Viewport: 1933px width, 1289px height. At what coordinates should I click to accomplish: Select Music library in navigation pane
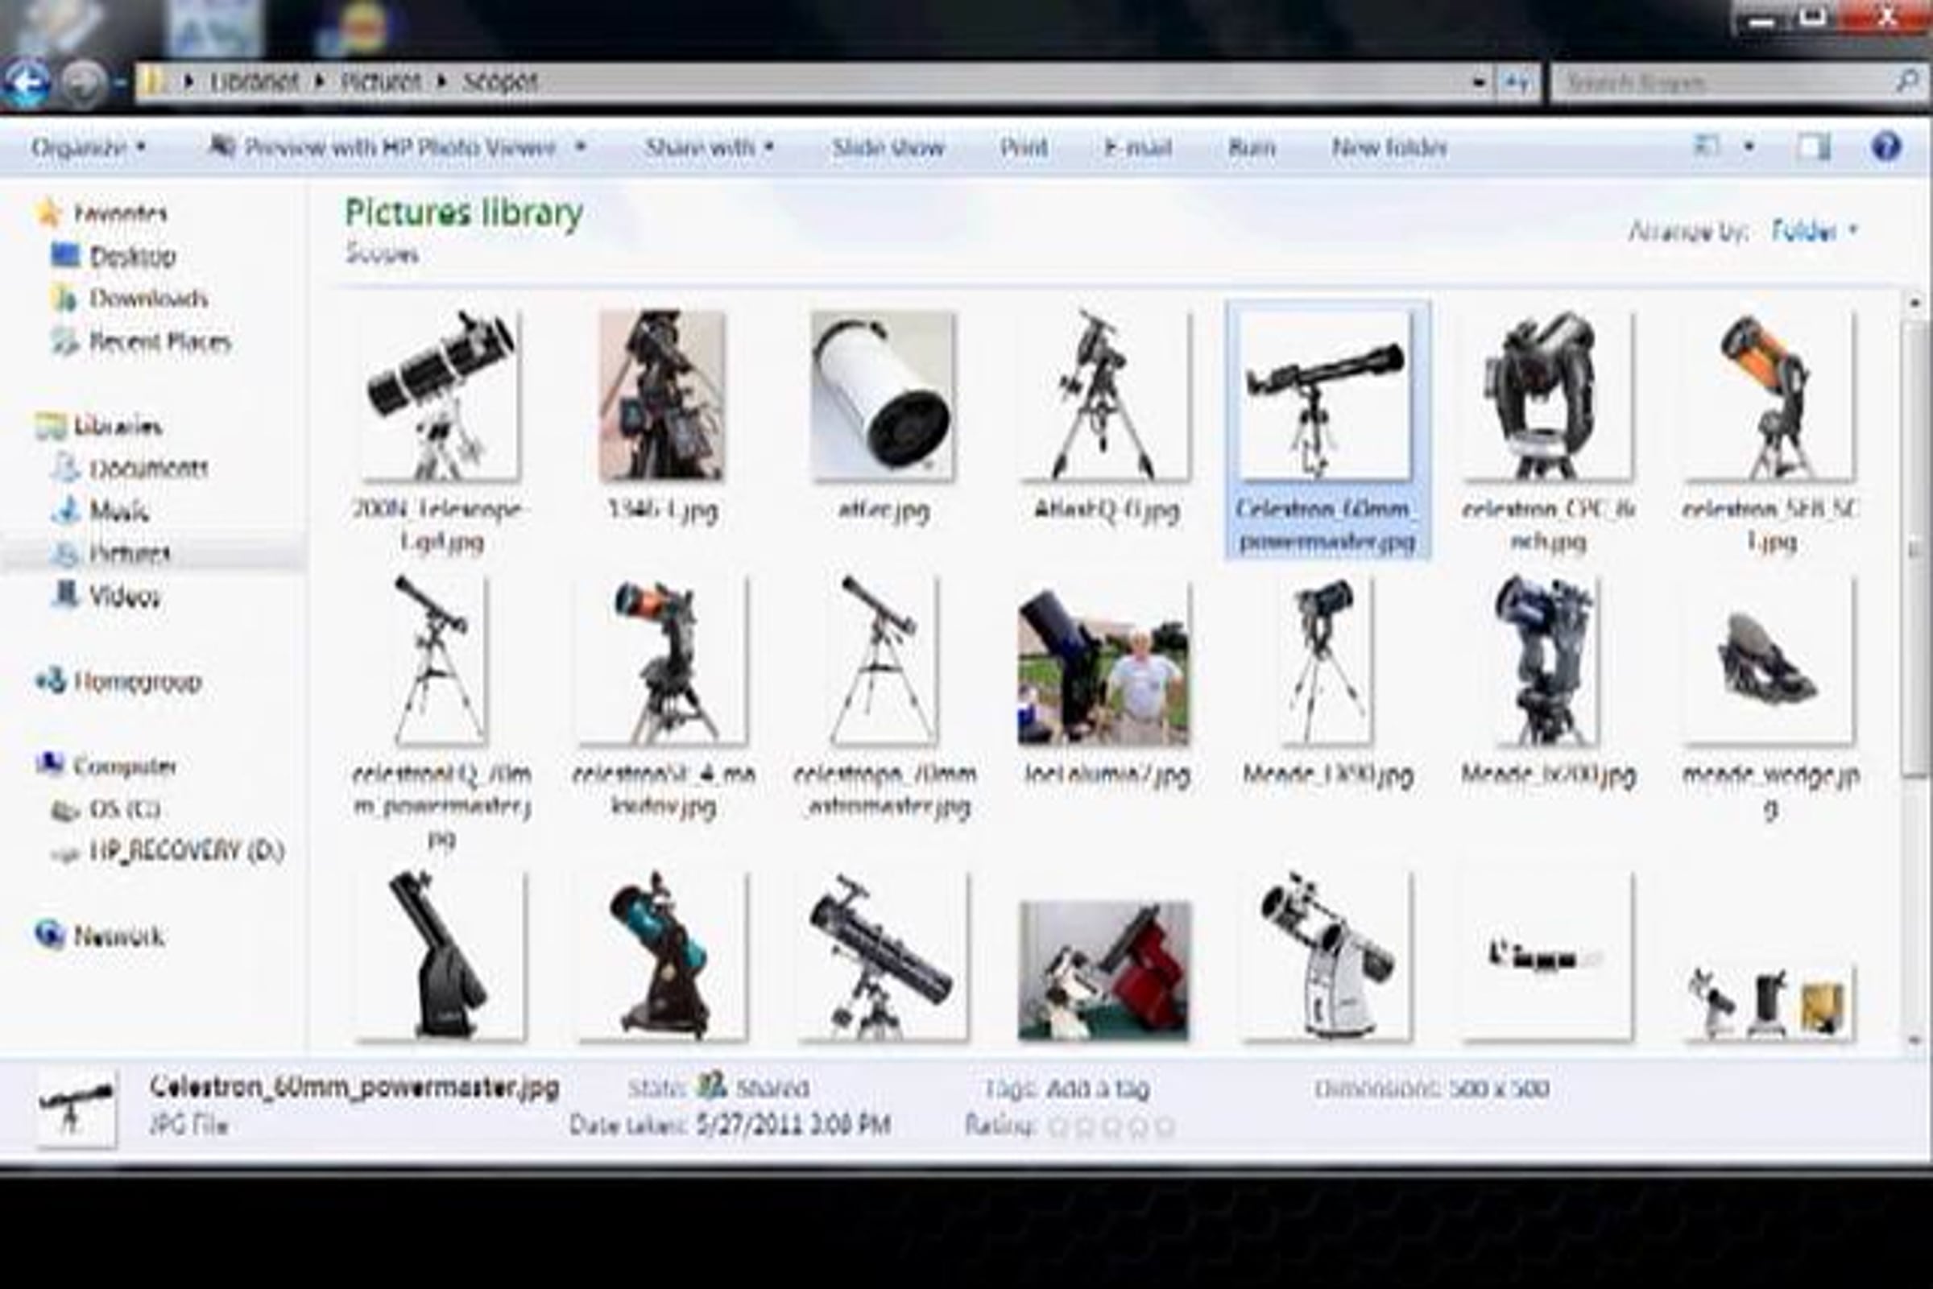tap(118, 511)
